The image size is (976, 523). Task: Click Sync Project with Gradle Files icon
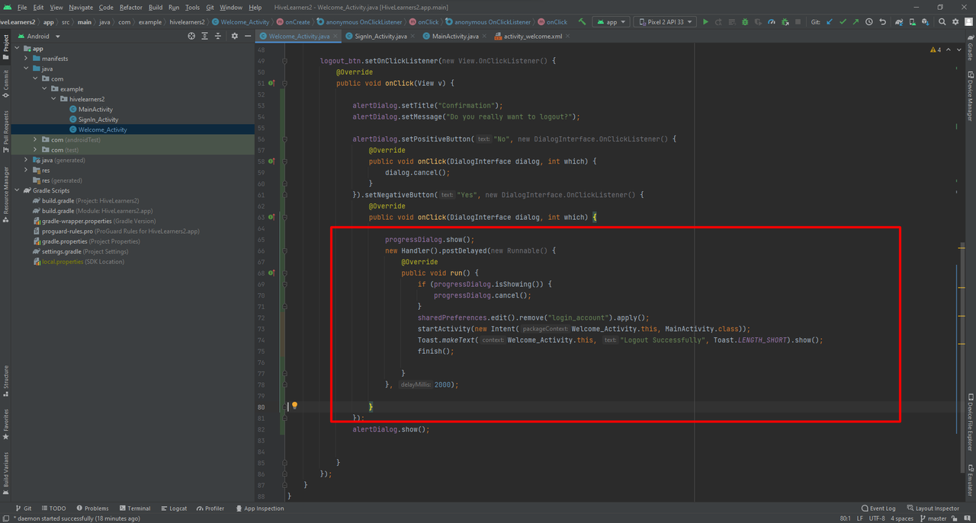point(899,22)
